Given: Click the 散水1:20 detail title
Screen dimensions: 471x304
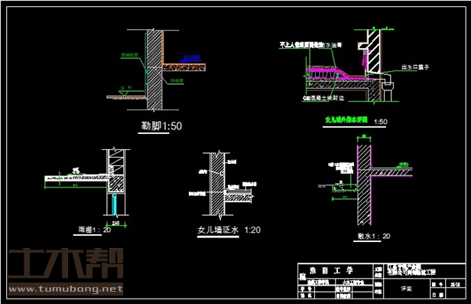Looking at the screenshot, I should click(374, 237).
